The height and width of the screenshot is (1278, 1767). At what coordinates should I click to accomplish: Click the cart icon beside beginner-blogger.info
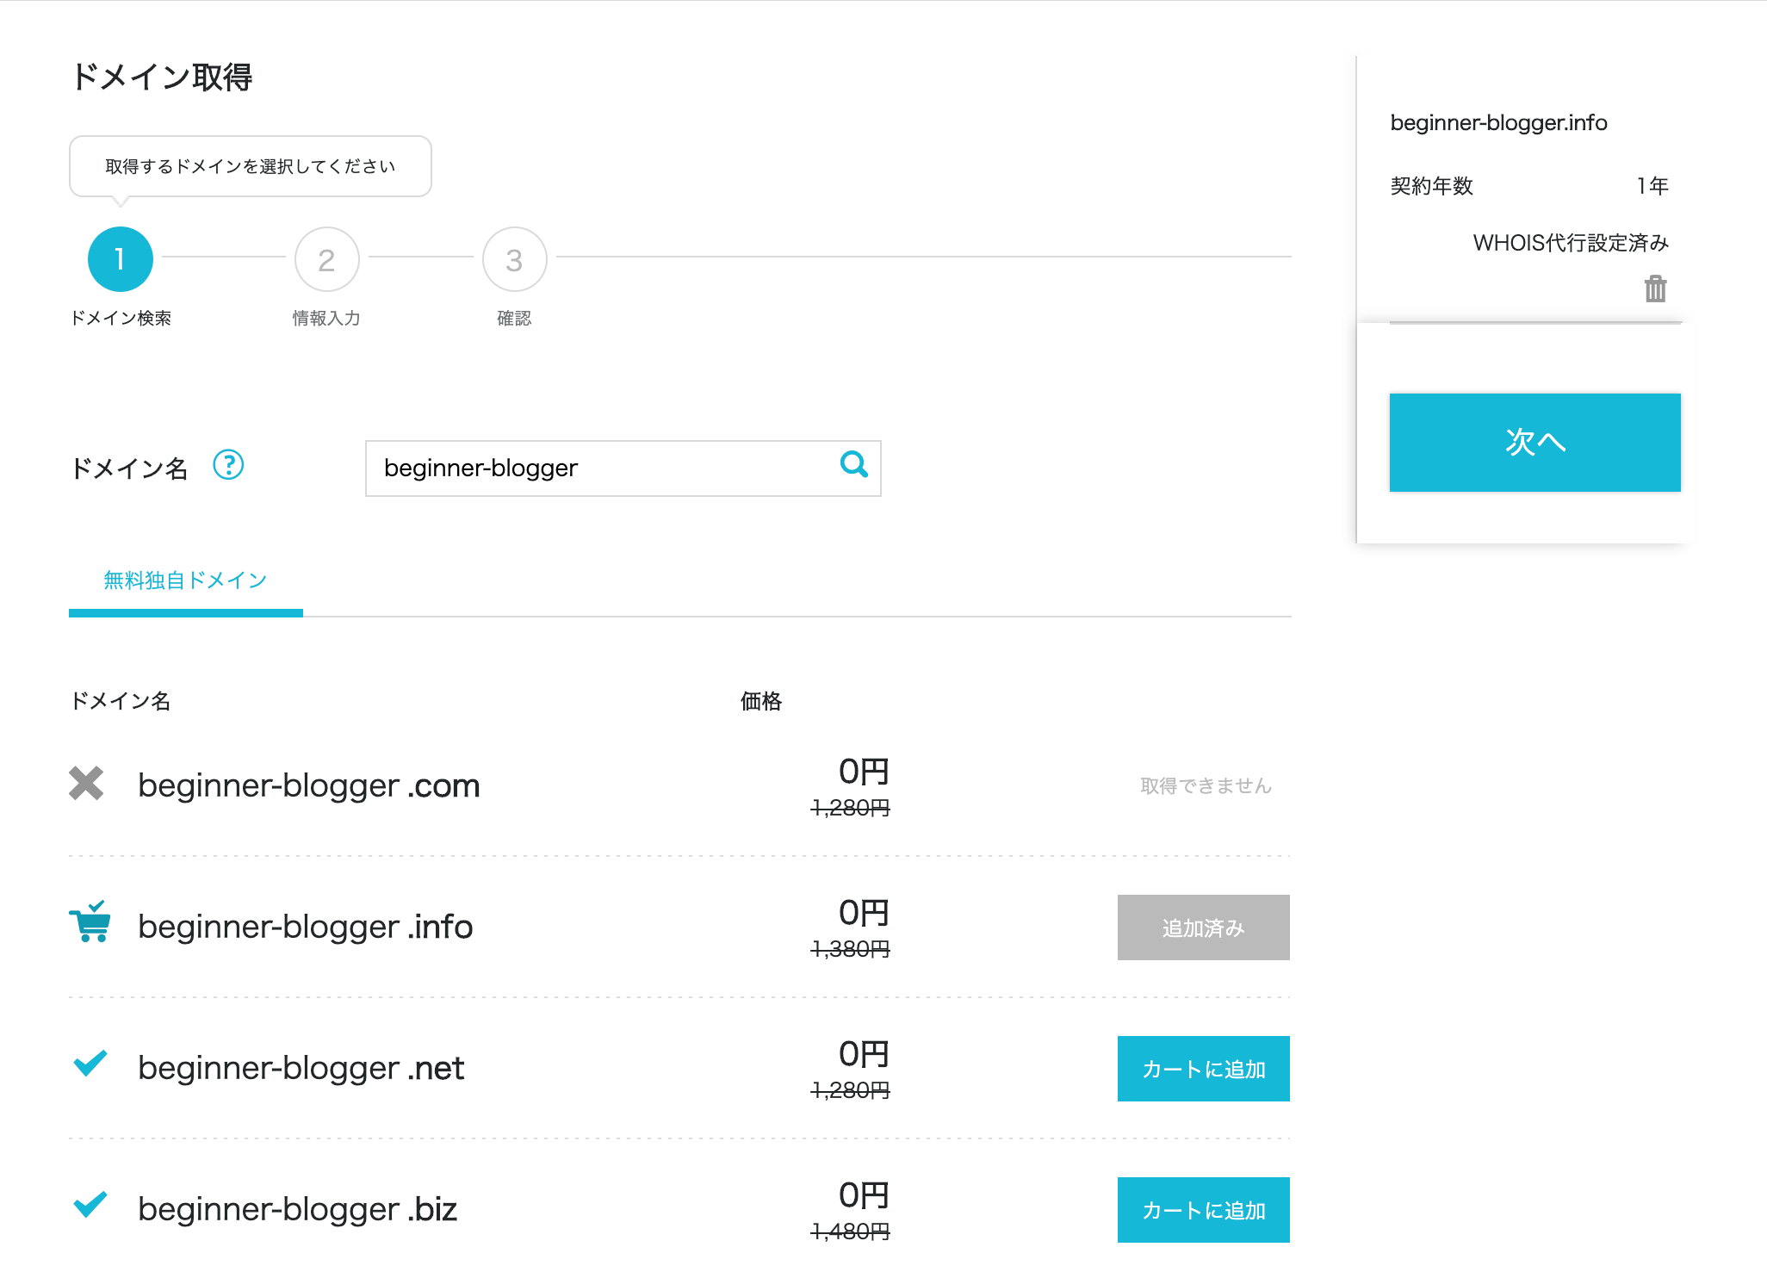coord(90,923)
